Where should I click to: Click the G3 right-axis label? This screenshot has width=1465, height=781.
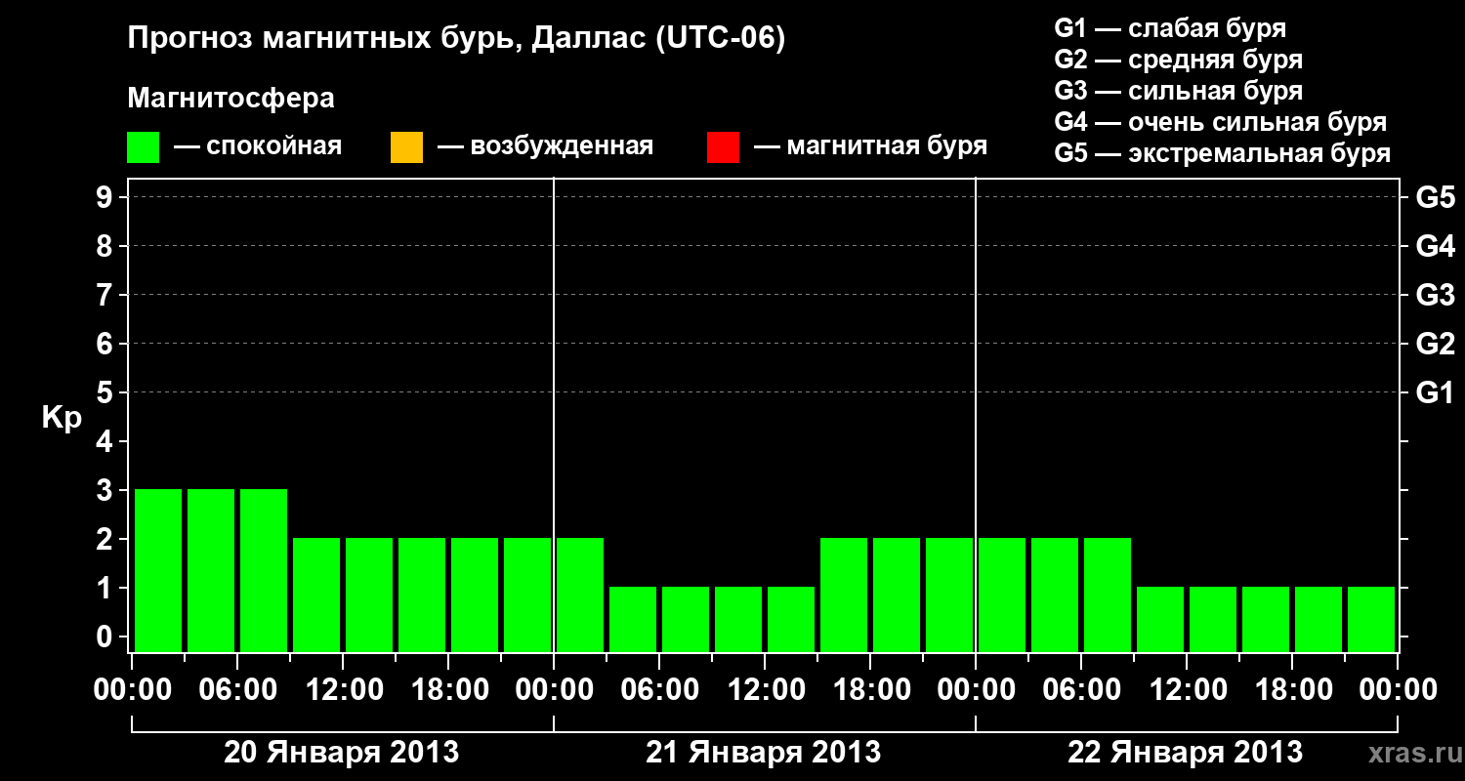click(x=1435, y=295)
